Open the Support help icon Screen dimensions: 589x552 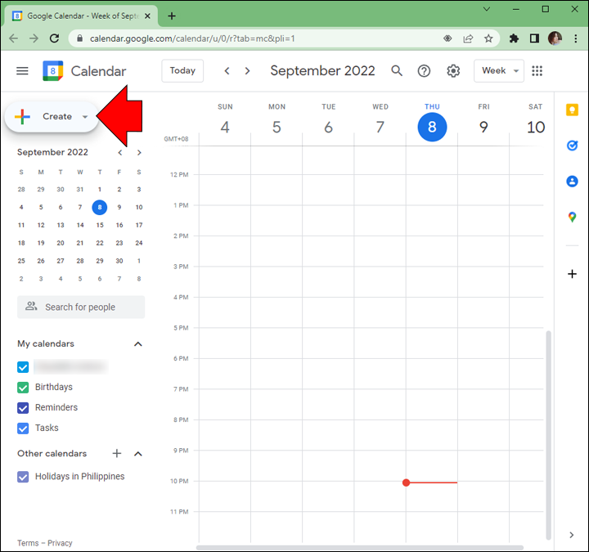(x=424, y=70)
